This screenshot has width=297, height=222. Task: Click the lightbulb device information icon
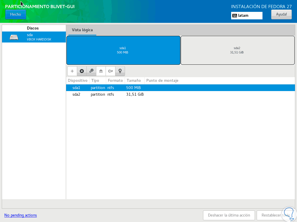(x=120, y=71)
